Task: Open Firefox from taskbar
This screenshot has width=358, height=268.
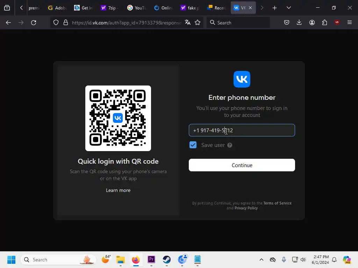Action: 136,260
